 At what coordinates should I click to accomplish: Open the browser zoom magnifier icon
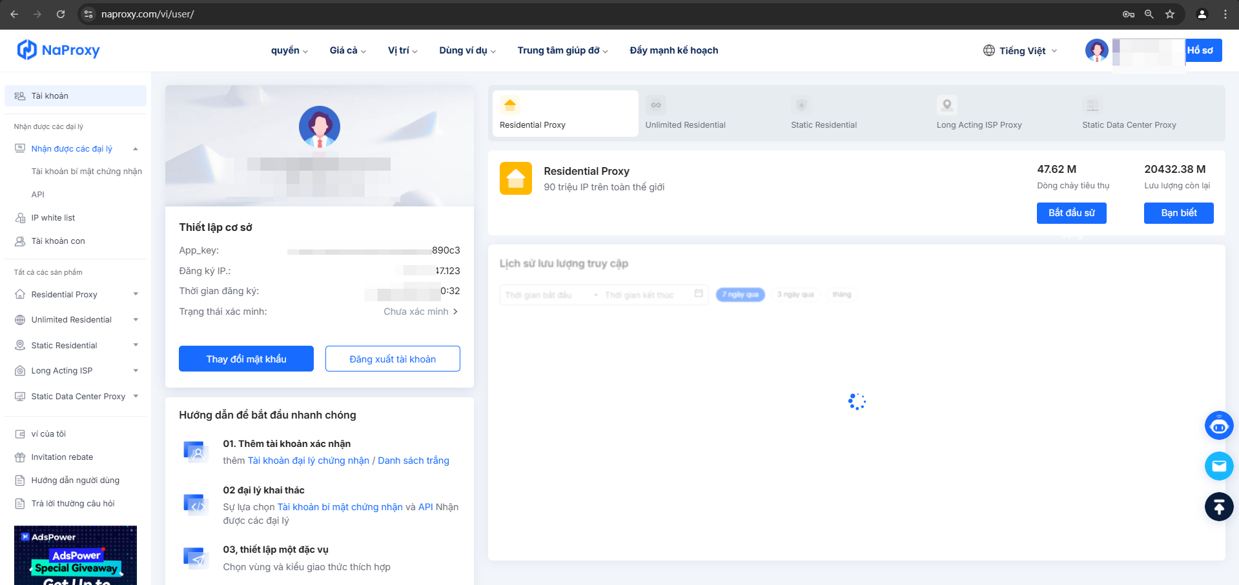1149,14
